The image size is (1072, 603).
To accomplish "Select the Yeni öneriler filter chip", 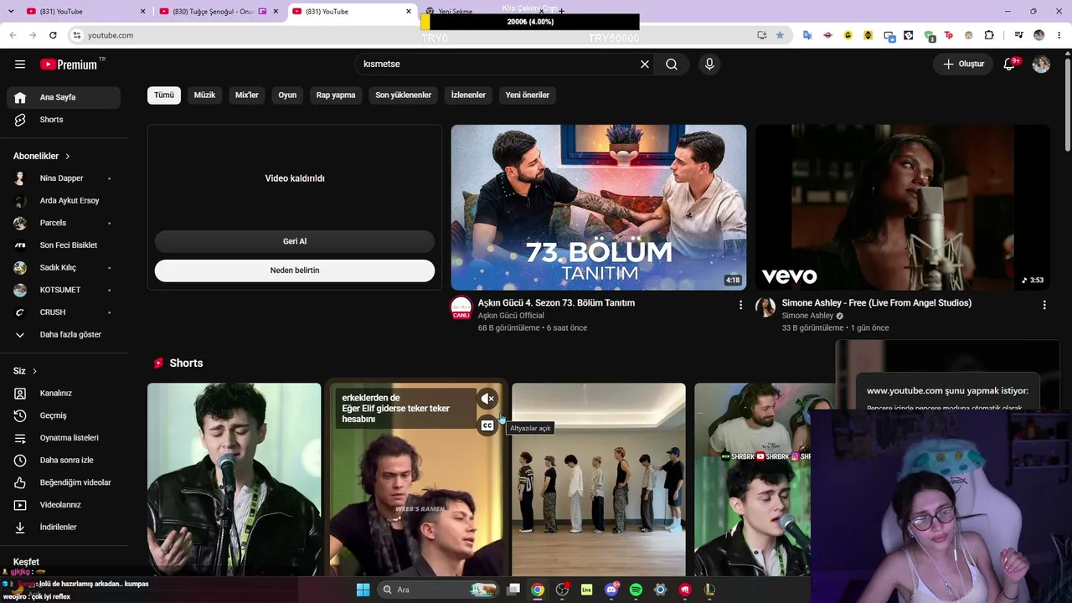I will [528, 95].
